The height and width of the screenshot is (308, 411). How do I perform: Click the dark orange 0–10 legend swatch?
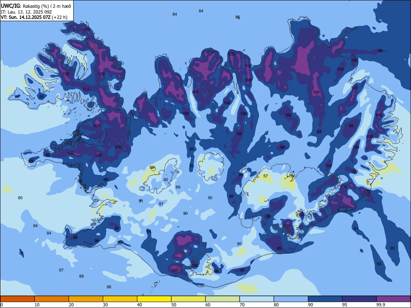coord(17,299)
